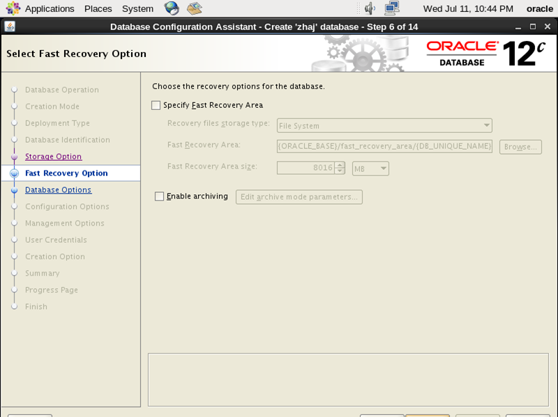This screenshot has width=558, height=417.
Task: Open the mail/notes launcher icon in panel
Action: pos(195,8)
